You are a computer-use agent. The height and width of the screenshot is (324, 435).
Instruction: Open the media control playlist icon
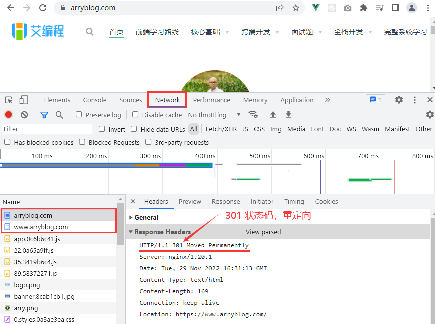380,8
